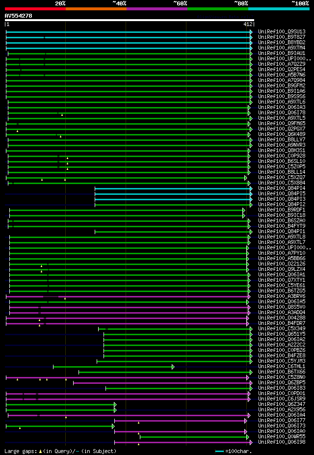Click hit label UniRef100_C5YJM3
Image resolution: width=314 pixels, height=455 pixels.
click(x=282, y=361)
